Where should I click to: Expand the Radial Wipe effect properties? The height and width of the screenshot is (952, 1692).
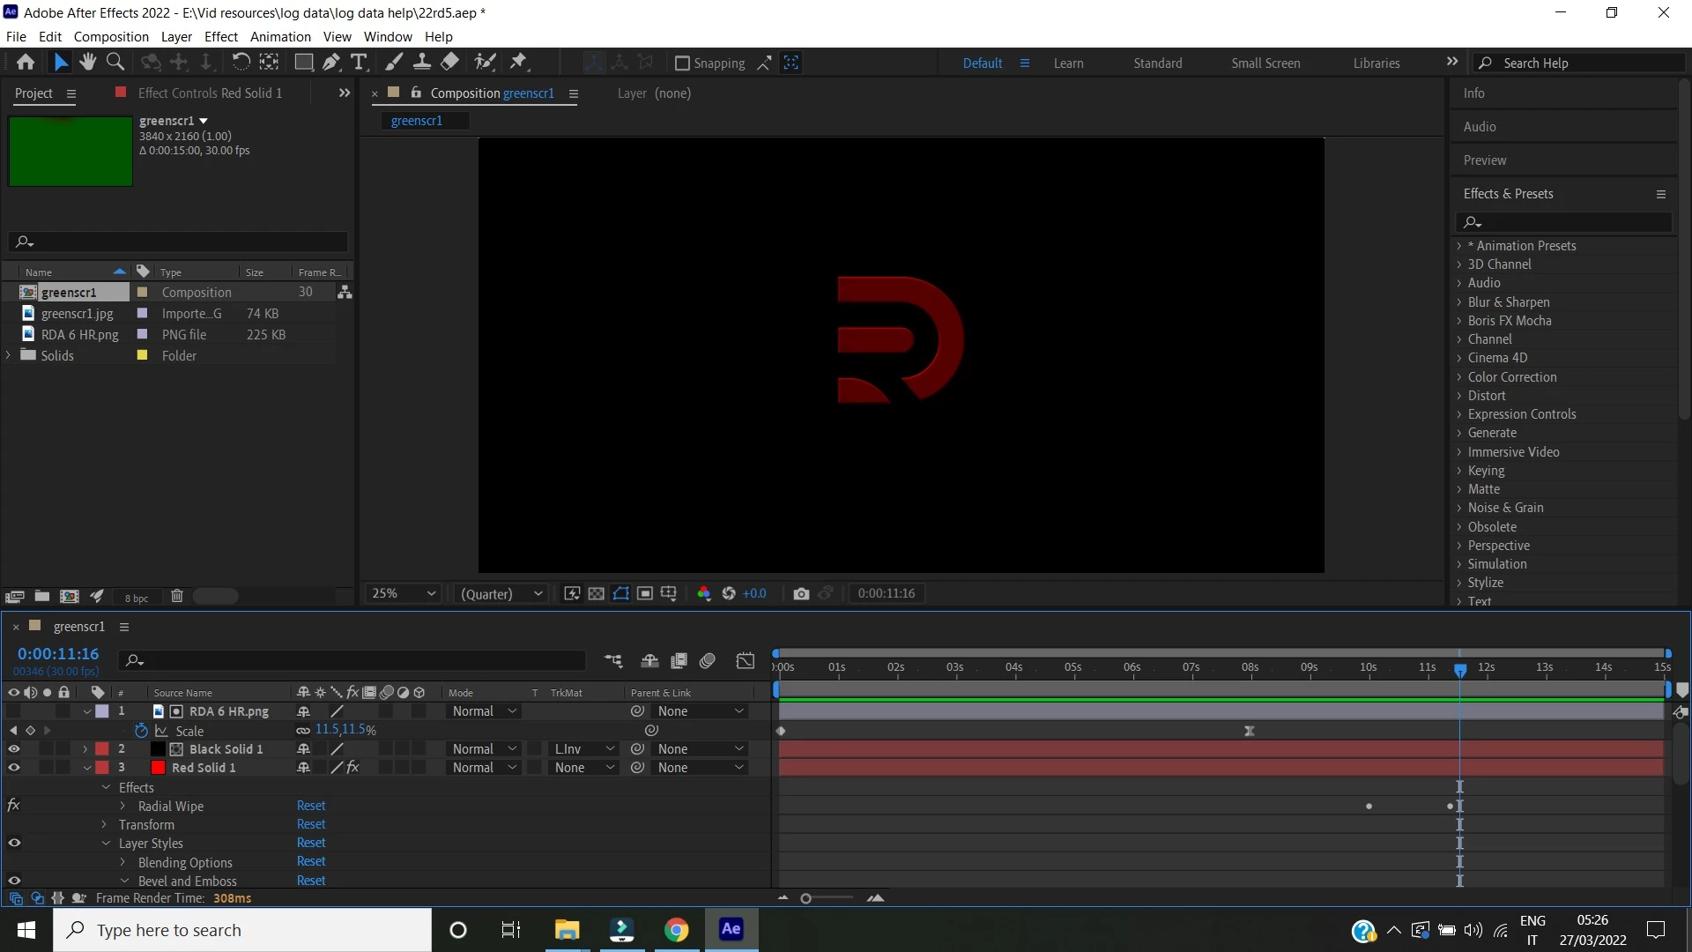(123, 806)
